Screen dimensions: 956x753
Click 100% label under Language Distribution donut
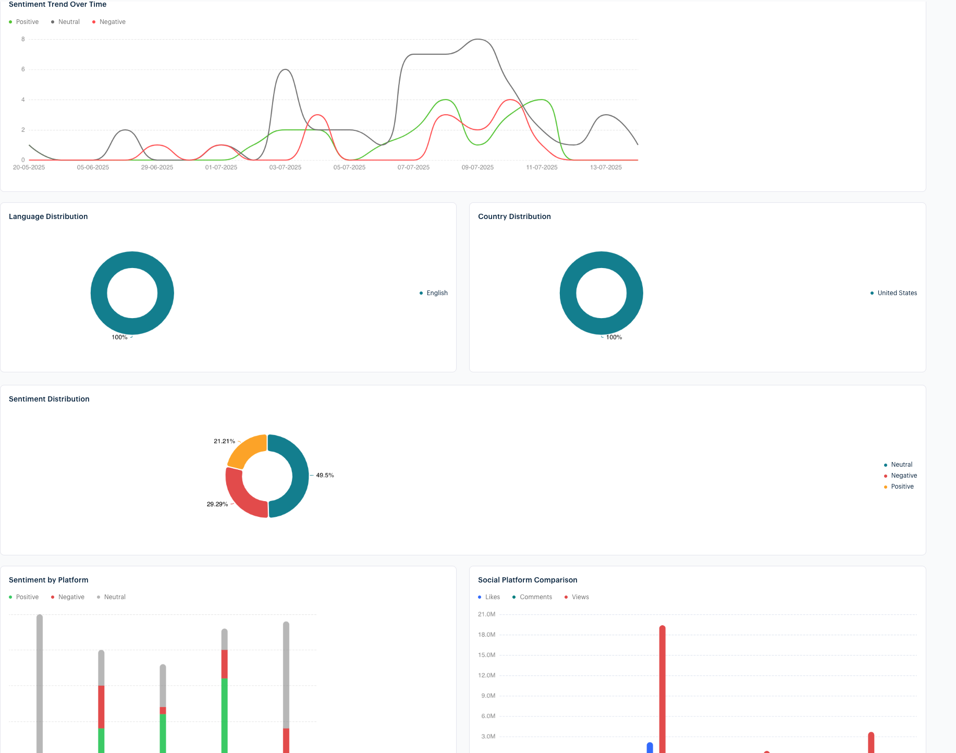tap(119, 337)
